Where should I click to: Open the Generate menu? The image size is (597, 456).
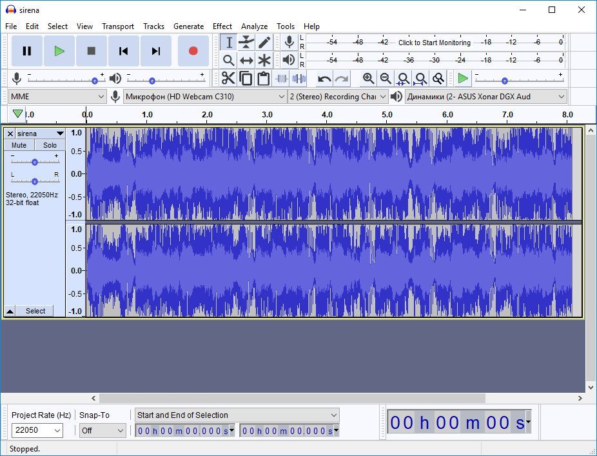188,26
